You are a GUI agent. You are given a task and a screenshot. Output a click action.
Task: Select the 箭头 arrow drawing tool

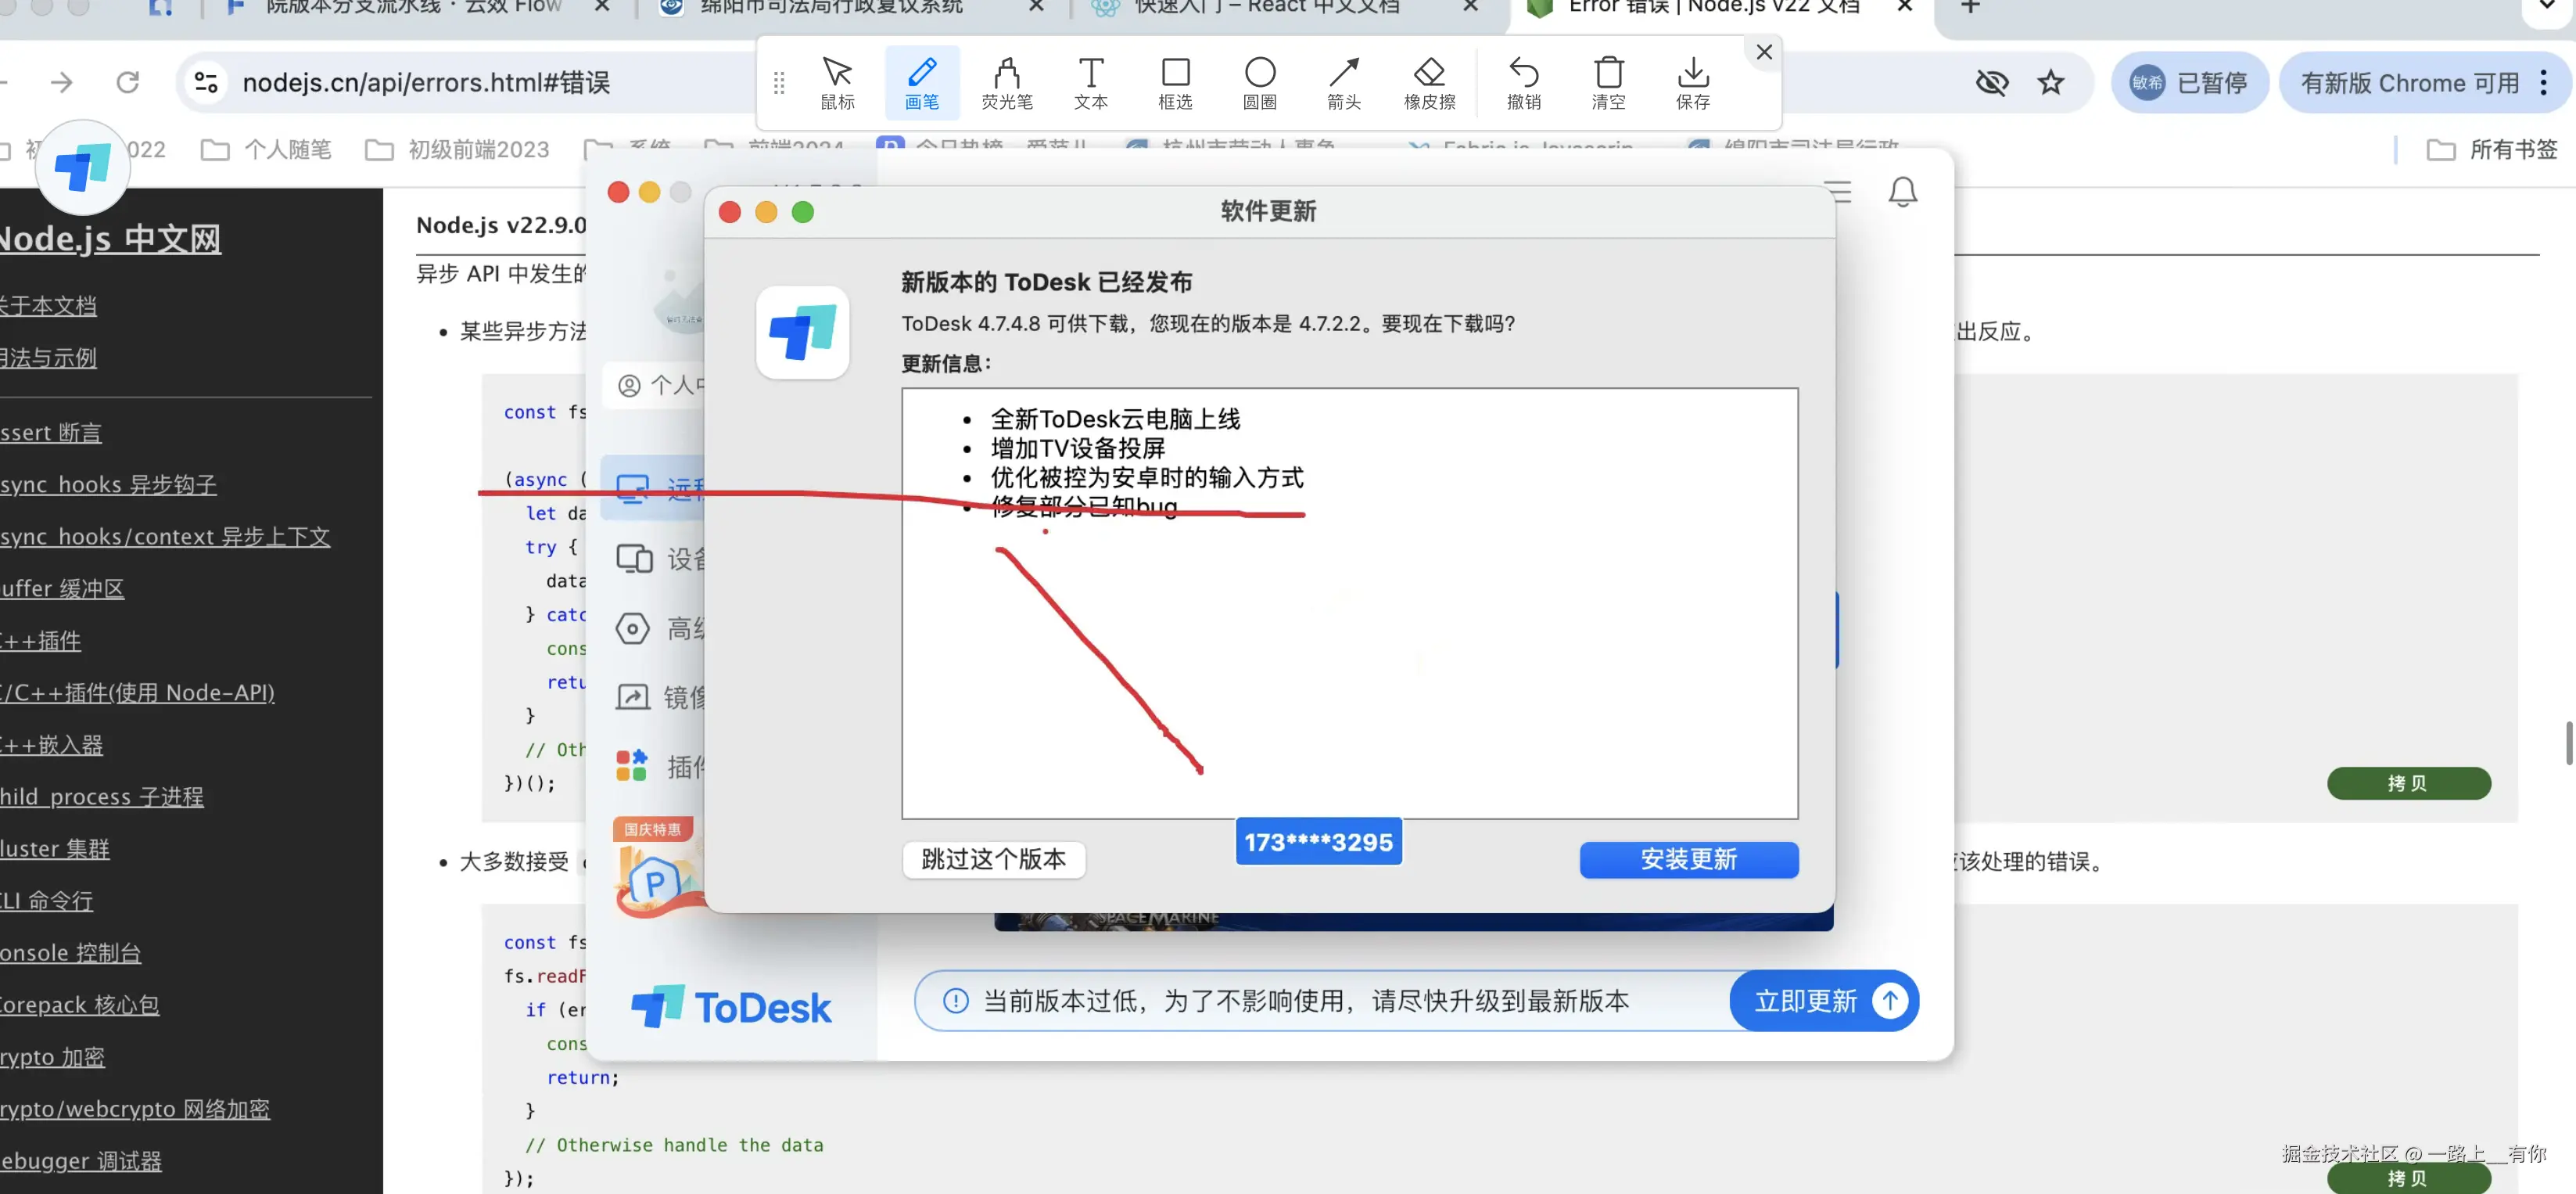(1344, 82)
